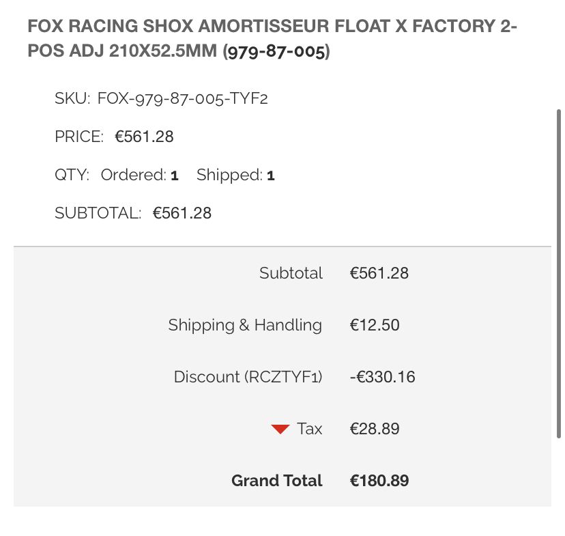Click the Grand Total label
The height and width of the screenshot is (536, 565).
276,481
